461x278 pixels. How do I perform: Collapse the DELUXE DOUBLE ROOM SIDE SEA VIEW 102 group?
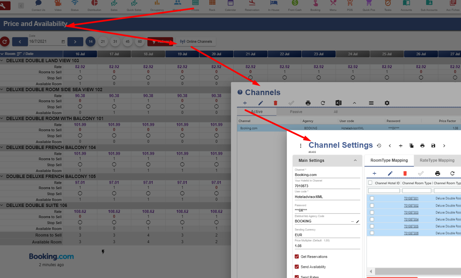(x=2, y=89)
